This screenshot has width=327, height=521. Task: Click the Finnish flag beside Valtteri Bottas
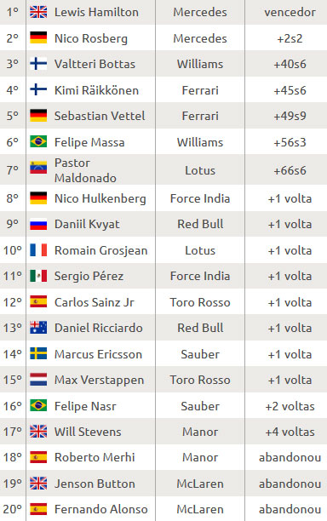coord(38,64)
